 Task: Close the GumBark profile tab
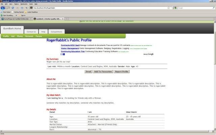coord(63,19)
